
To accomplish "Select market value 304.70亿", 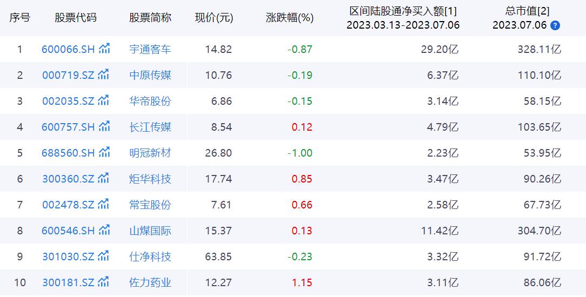I will pyautogui.click(x=540, y=231).
